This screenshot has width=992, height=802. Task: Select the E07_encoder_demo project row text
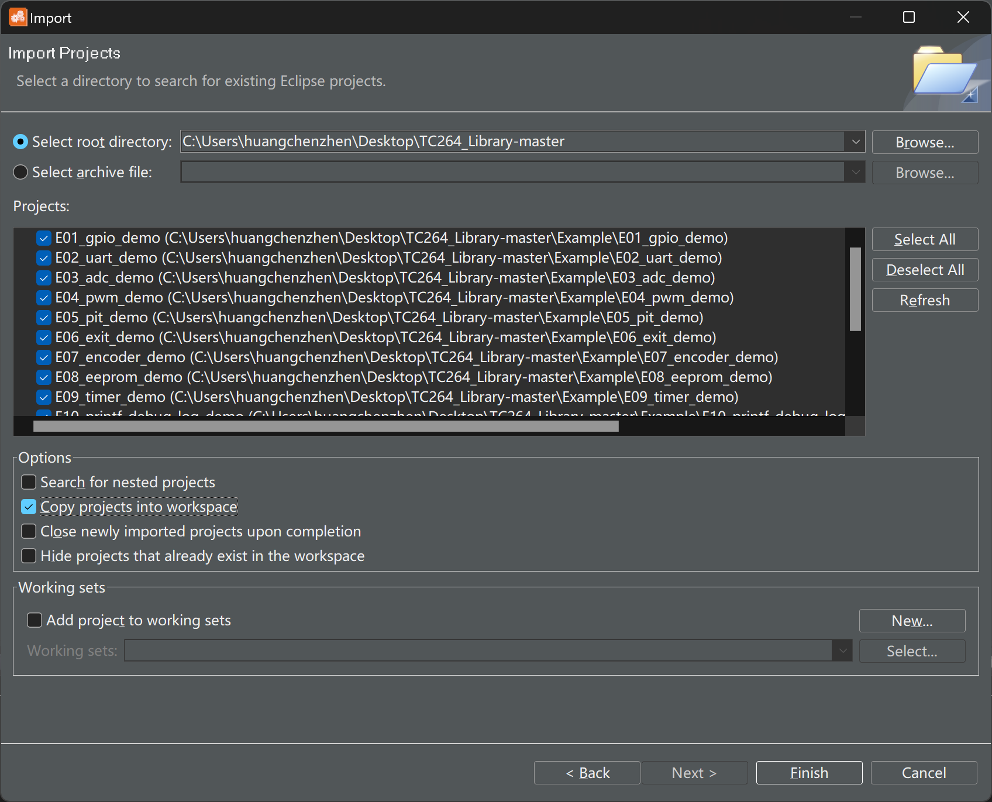tap(416, 357)
